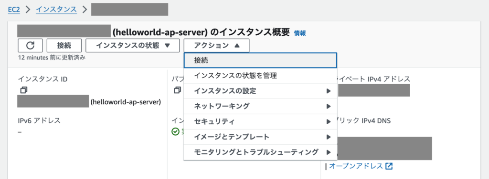Click the arrow beside ネットワーキング
The width and height of the screenshot is (489, 179).
(x=329, y=106)
